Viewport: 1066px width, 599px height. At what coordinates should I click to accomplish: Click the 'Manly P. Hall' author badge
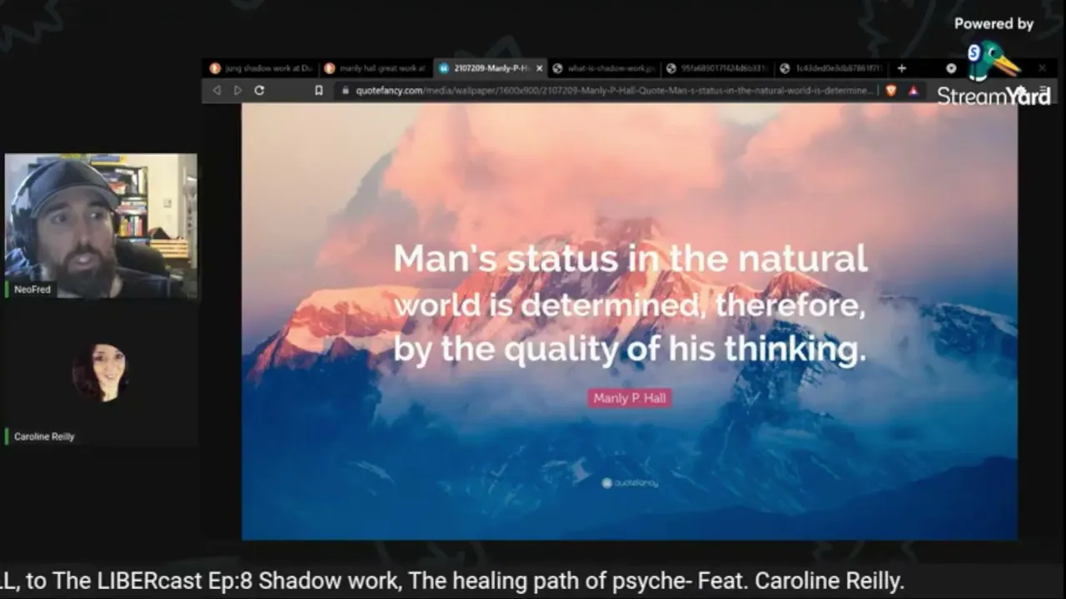630,398
